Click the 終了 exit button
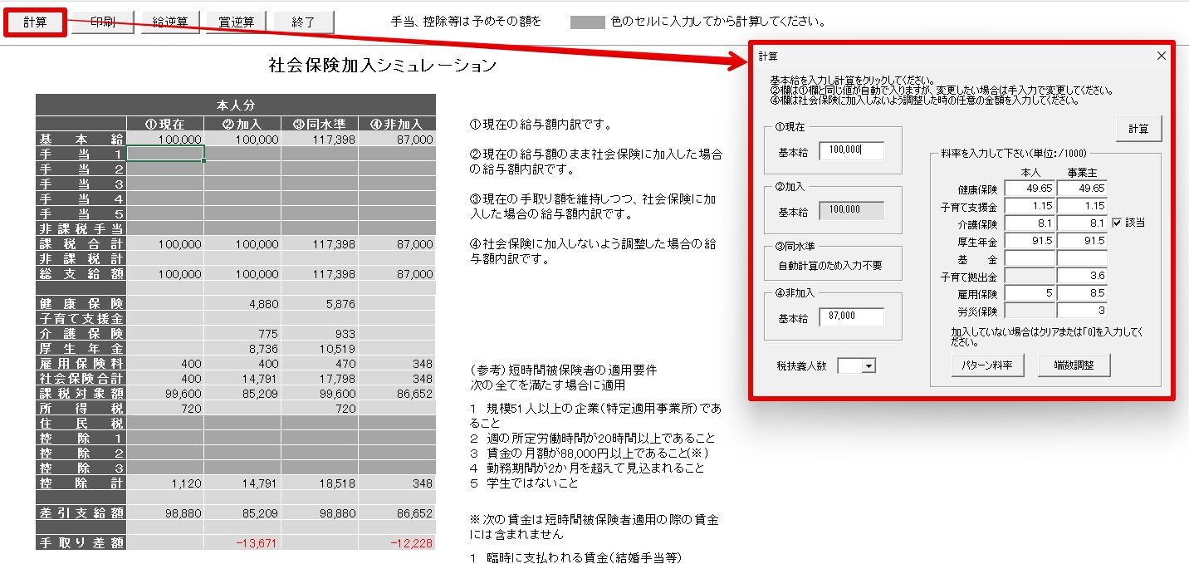Screen dimensions: 1189x564 [304, 22]
